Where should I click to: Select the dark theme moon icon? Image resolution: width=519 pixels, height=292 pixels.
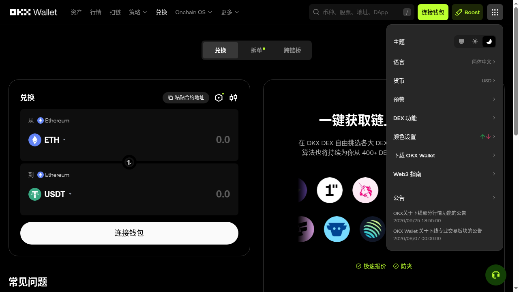489,41
